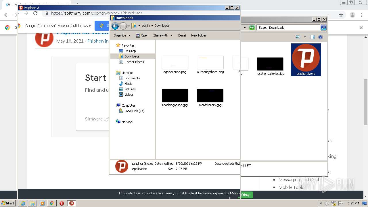Click the green refresh button in rear window

click(x=252, y=28)
